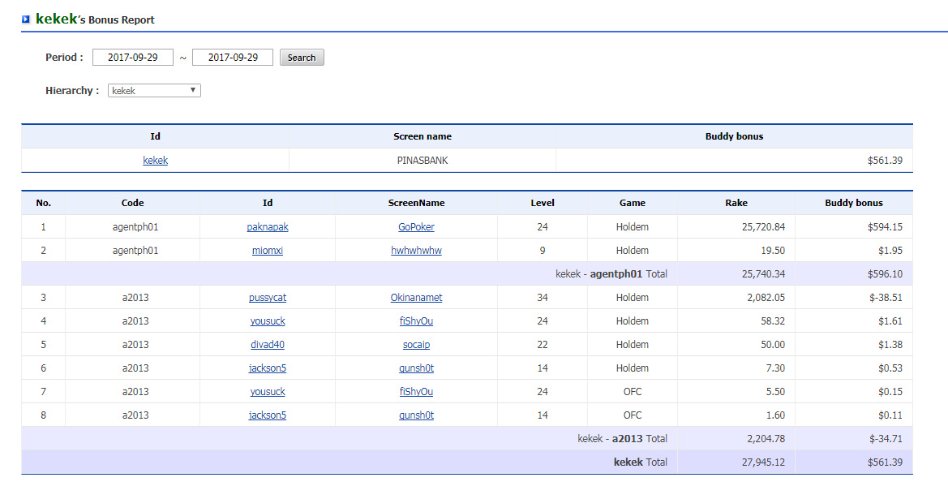The image size is (948, 499).
Task: Click the $-38.51 buddy bonus value
Action: tap(886, 298)
